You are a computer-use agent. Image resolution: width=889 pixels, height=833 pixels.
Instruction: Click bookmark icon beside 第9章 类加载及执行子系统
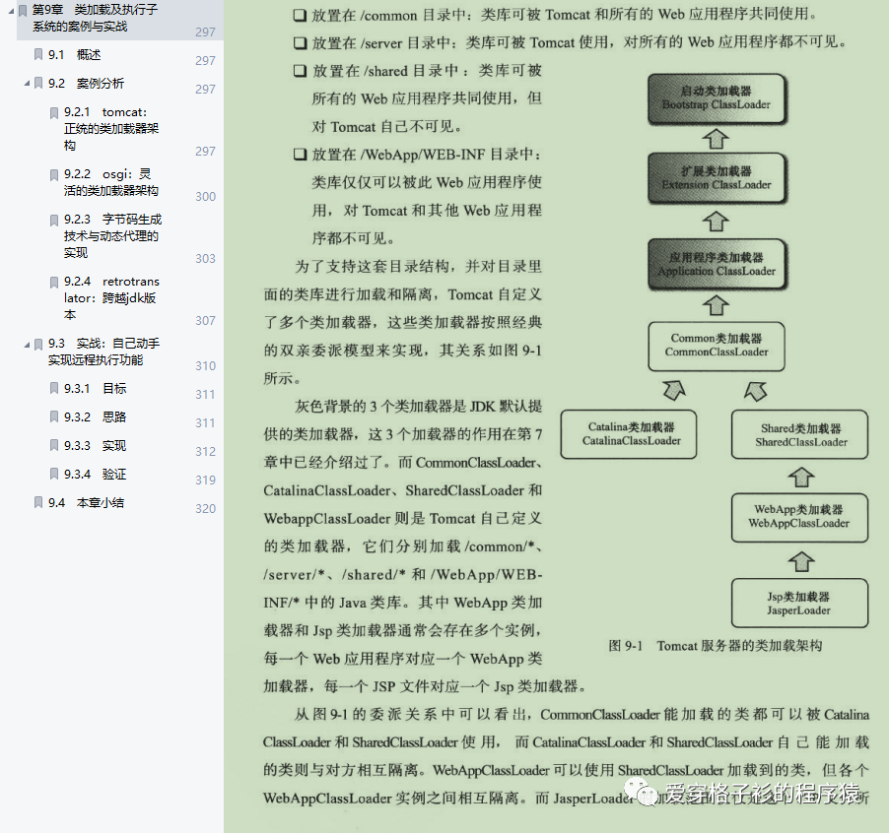tap(23, 10)
